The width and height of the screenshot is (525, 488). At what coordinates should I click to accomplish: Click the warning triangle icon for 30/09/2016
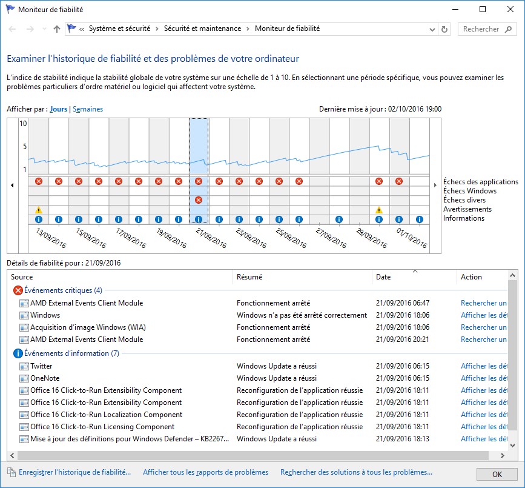pos(379,210)
